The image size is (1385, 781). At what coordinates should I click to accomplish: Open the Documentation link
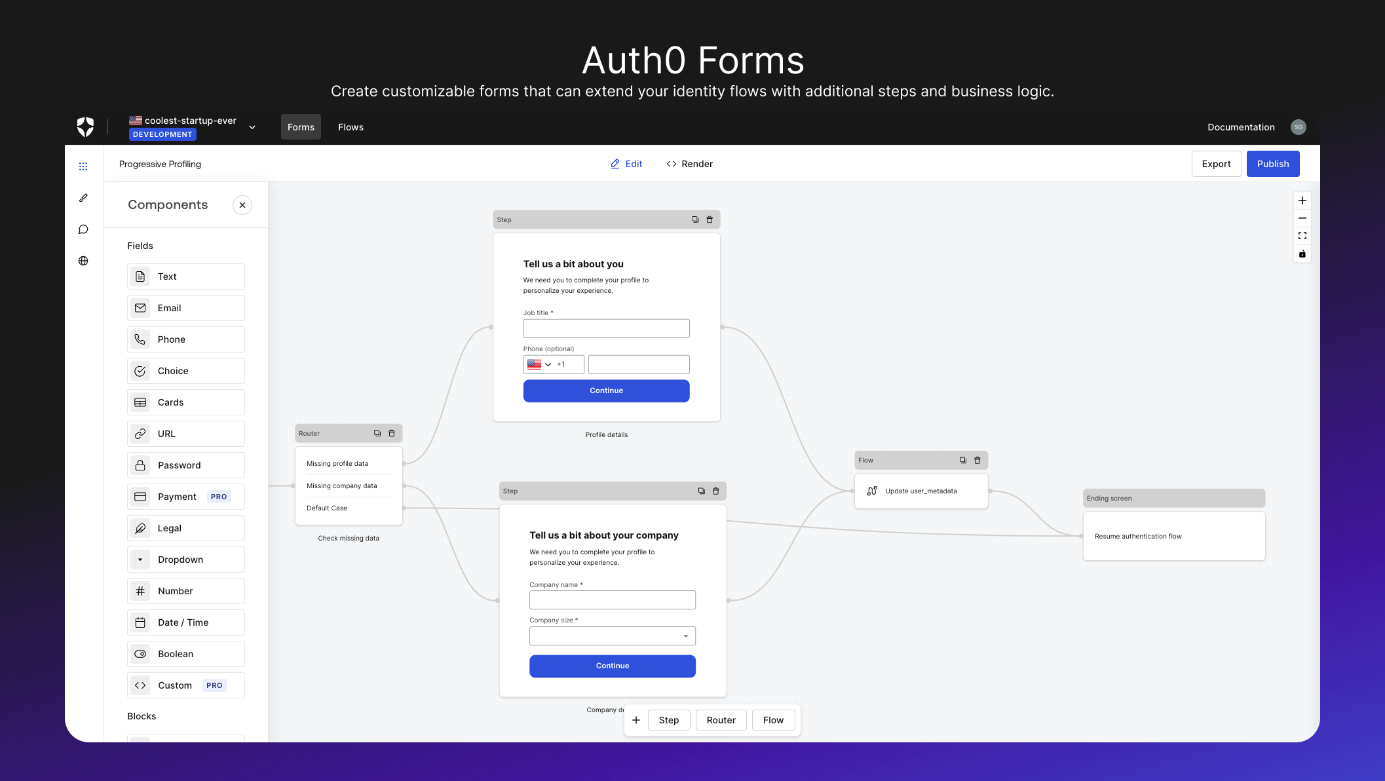[x=1241, y=127]
